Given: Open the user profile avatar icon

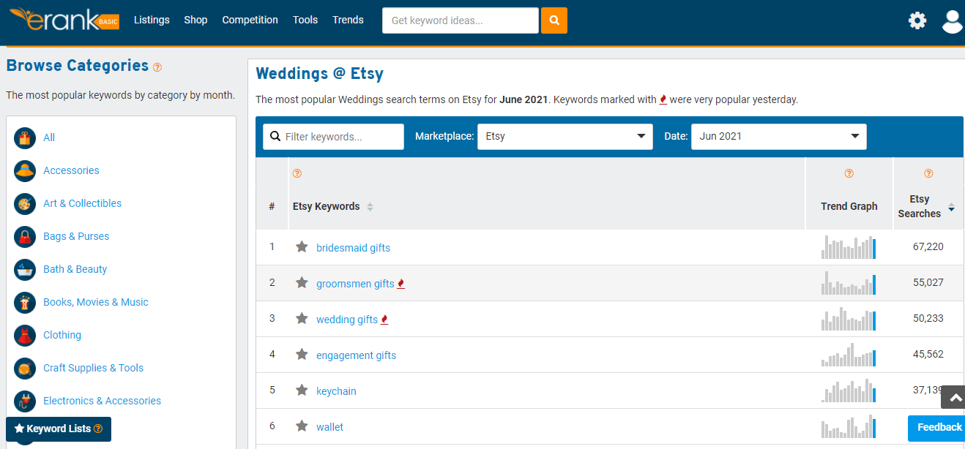Looking at the screenshot, I should [953, 21].
